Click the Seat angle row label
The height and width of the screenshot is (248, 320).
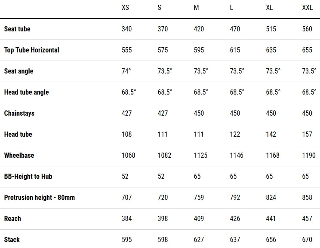(x=18, y=71)
